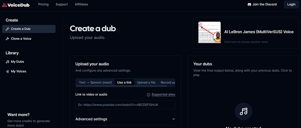This screenshot has height=128, width=301.
Task: Open the Support page
Action: click(62, 4)
